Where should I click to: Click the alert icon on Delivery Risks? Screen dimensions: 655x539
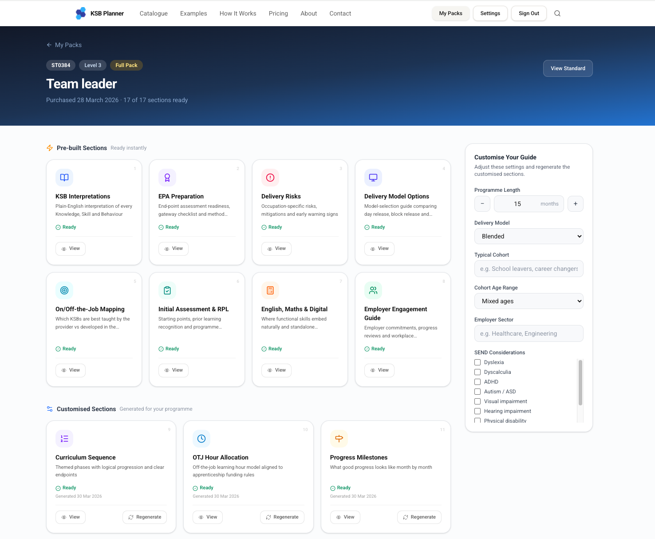(x=270, y=177)
